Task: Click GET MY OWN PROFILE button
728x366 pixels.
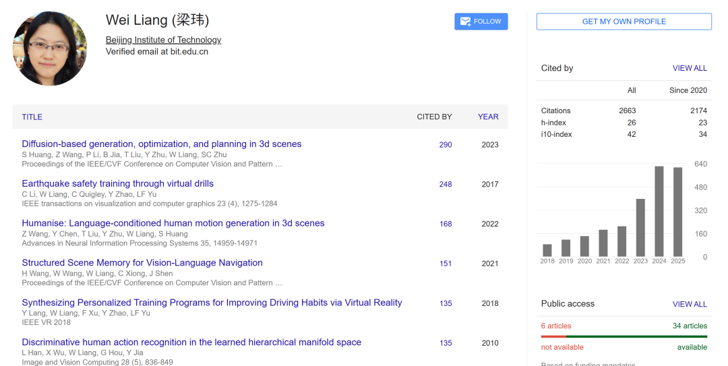Action: (x=624, y=22)
